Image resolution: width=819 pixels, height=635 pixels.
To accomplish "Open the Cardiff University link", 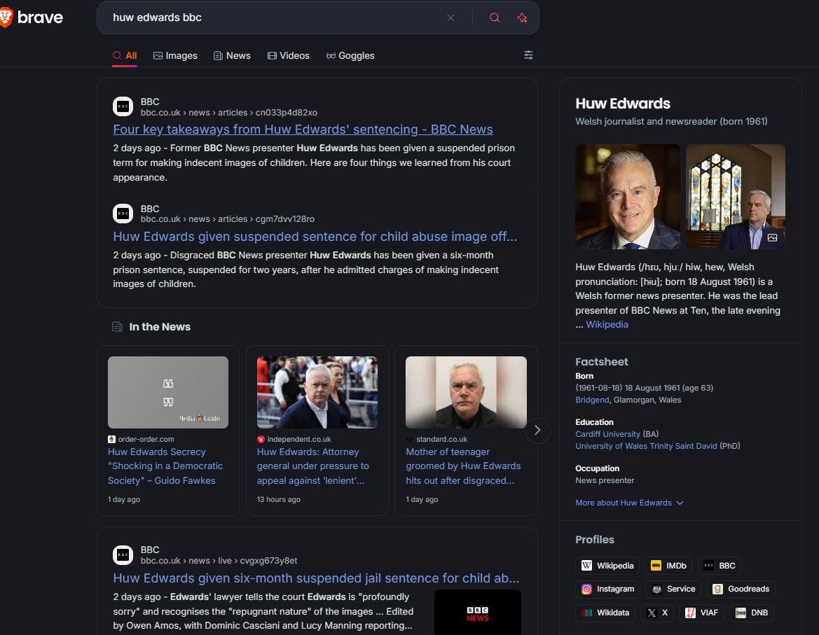I will (607, 433).
